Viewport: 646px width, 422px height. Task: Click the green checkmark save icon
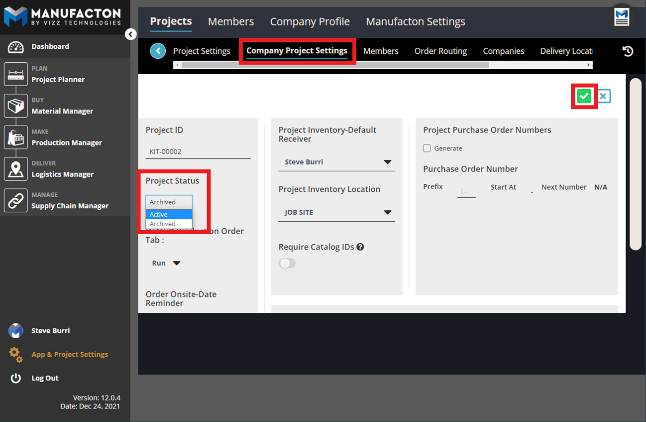tap(584, 96)
